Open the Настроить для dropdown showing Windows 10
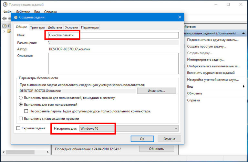Screen dimensions: 248x162 point(129,129)
